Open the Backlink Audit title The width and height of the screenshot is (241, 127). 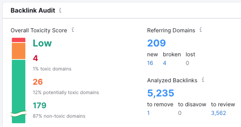(x=33, y=10)
